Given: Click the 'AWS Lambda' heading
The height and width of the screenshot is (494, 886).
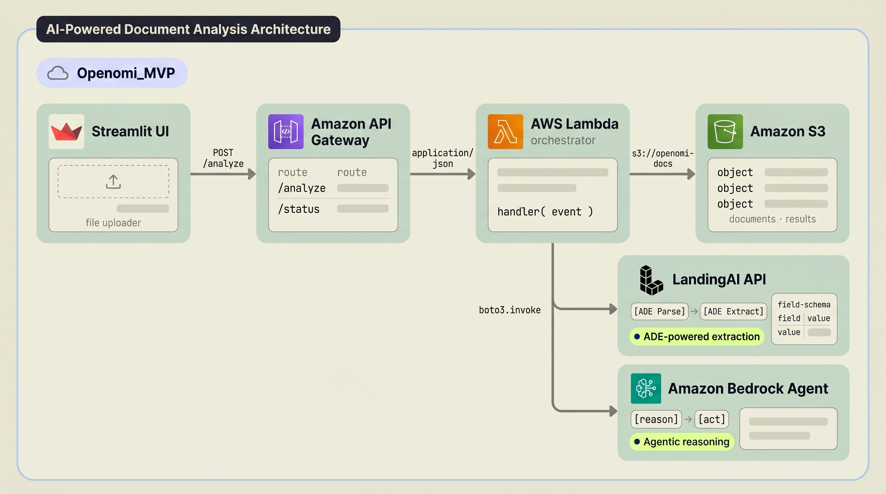Looking at the screenshot, I should pos(574,124).
